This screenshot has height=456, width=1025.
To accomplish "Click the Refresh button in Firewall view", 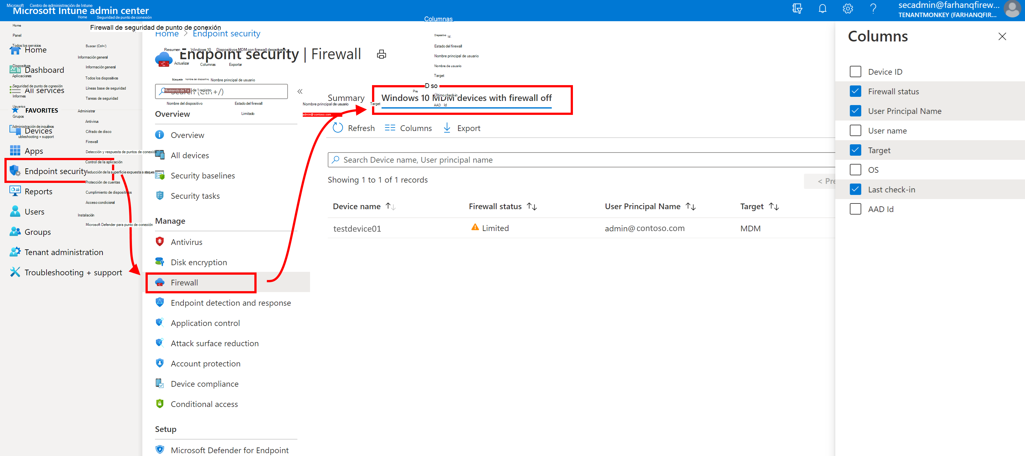I will 353,128.
